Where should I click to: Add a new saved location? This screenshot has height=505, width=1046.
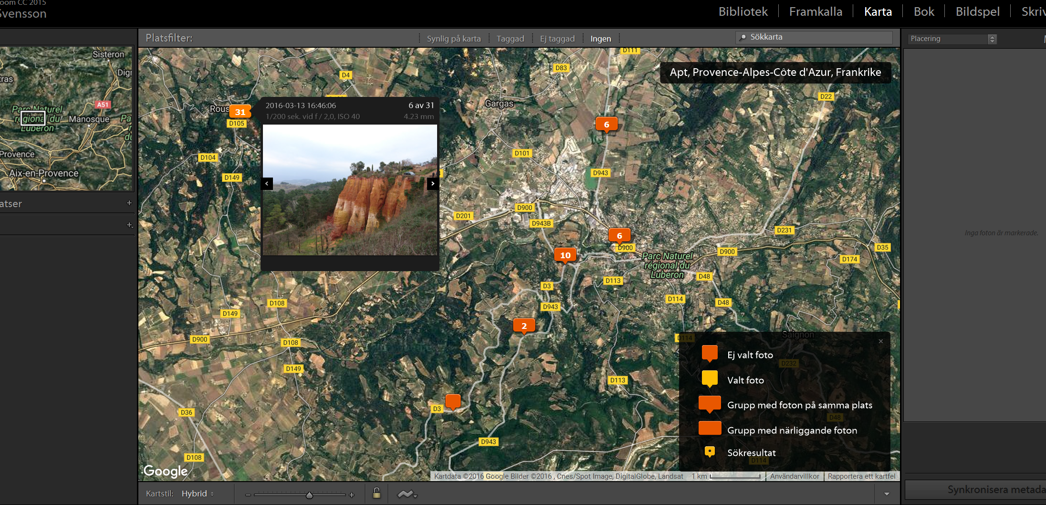(129, 203)
